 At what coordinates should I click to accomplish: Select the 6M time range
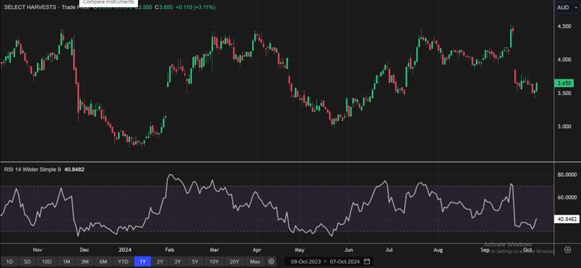point(103,261)
